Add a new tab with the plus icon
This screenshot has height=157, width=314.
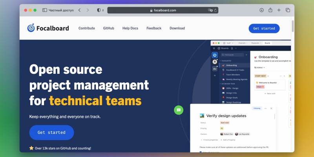(x=279, y=10)
